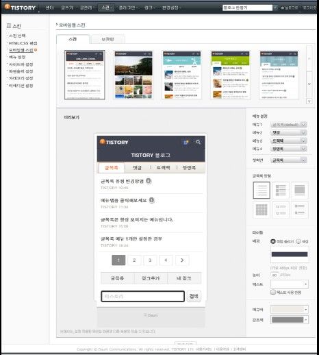Choose the two-card layout icon in second row
This screenshot has height=355, width=319.
pos(281,210)
